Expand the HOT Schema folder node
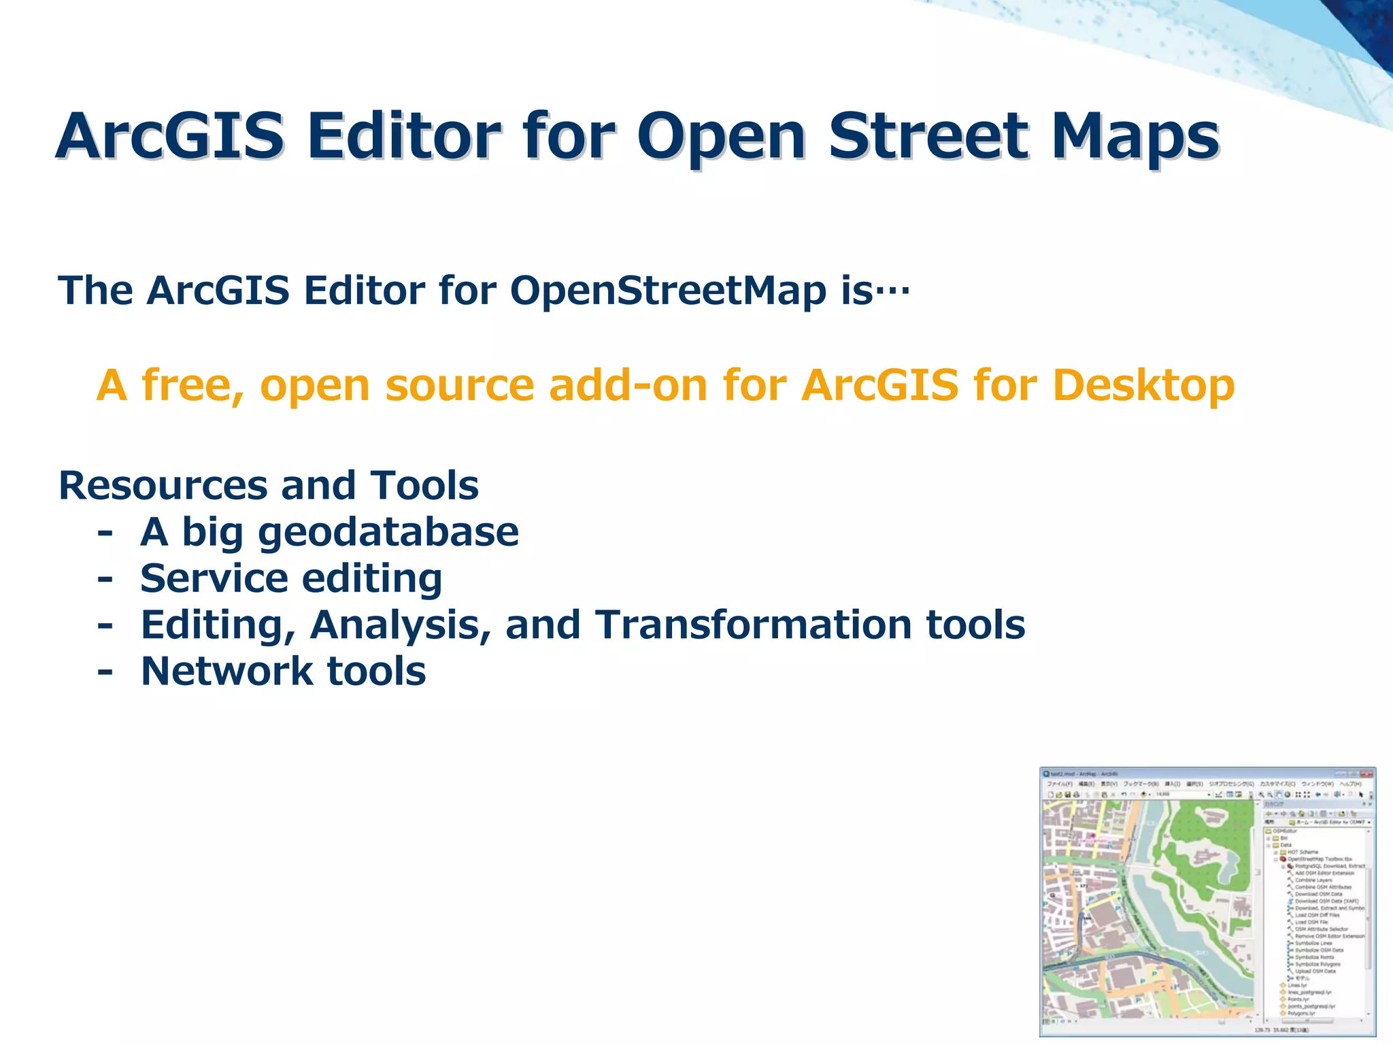 coord(1275,852)
